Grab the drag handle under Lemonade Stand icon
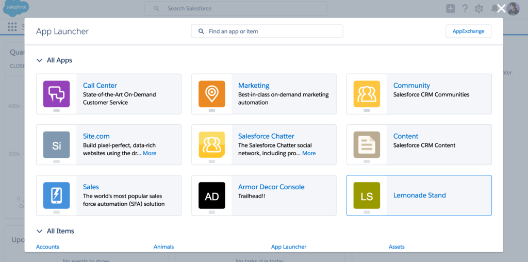 [367, 212]
